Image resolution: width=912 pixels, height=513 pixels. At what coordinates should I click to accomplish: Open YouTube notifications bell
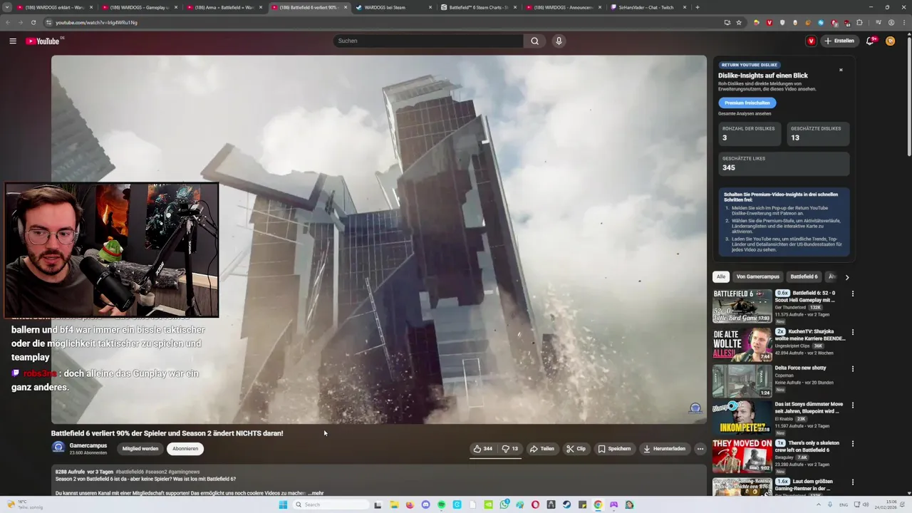tap(870, 41)
